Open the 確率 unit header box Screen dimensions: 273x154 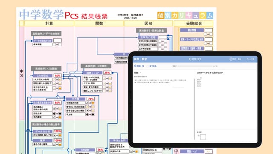pos(43,141)
